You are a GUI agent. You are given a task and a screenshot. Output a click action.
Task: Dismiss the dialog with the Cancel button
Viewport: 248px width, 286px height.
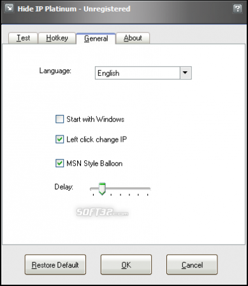pyautogui.click(x=192, y=264)
